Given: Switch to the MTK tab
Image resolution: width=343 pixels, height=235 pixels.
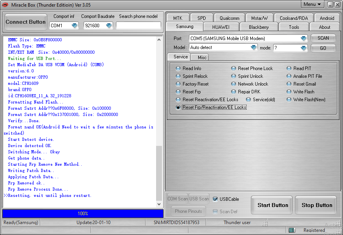Looking at the screenshot, I should [178, 18].
